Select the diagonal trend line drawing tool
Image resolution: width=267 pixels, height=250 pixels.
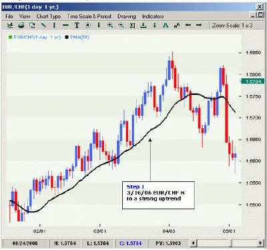[x=43, y=25]
